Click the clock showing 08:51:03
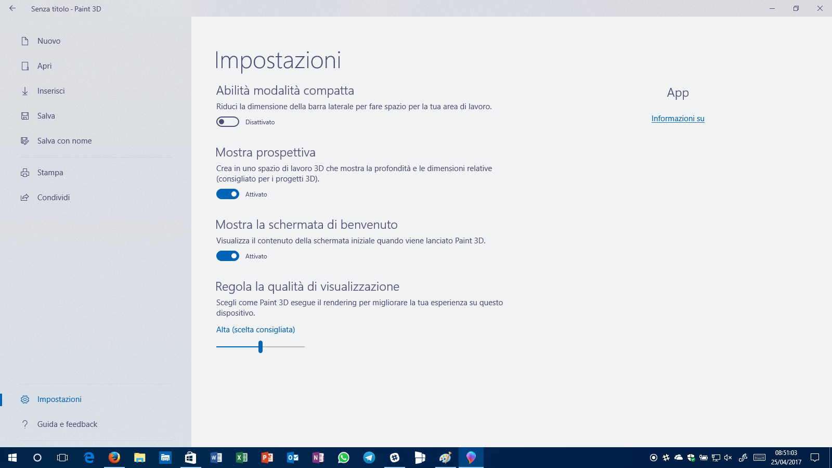Screen dimensions: 832x468 pos(786,453)
